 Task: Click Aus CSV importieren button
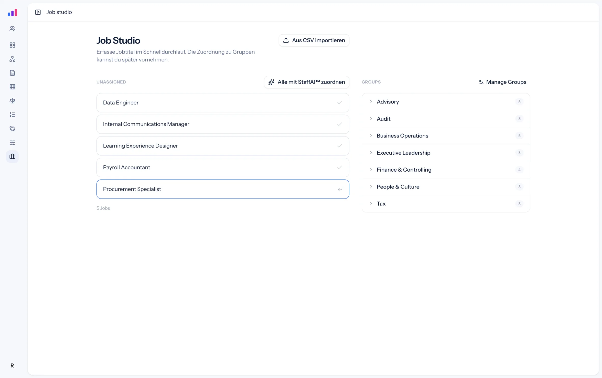pos(314,40)
